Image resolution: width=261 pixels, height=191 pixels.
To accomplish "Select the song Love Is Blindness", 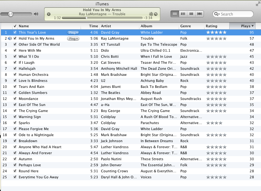I will point(33,81).
